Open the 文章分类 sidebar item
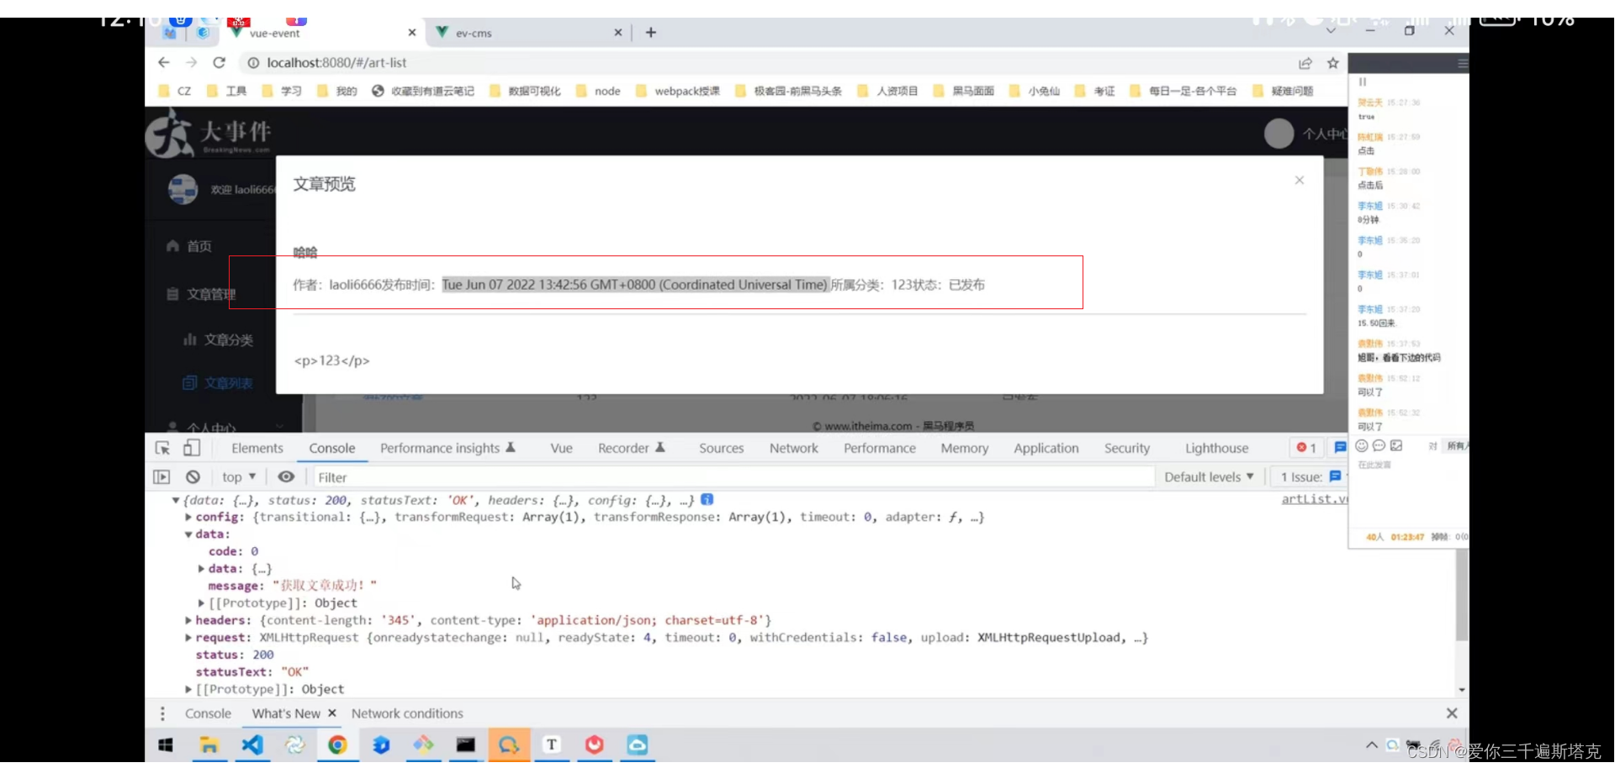The image size is (1615, 768). [219, 340]
